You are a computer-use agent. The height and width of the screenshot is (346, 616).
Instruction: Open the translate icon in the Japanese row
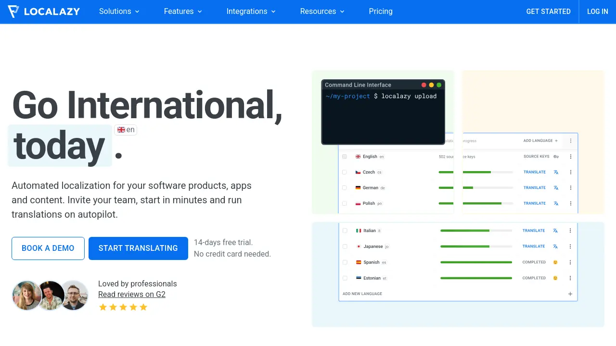point(555,247)
